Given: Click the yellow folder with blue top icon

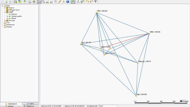Looking at the screenshot, I should [x=20, y=1].
